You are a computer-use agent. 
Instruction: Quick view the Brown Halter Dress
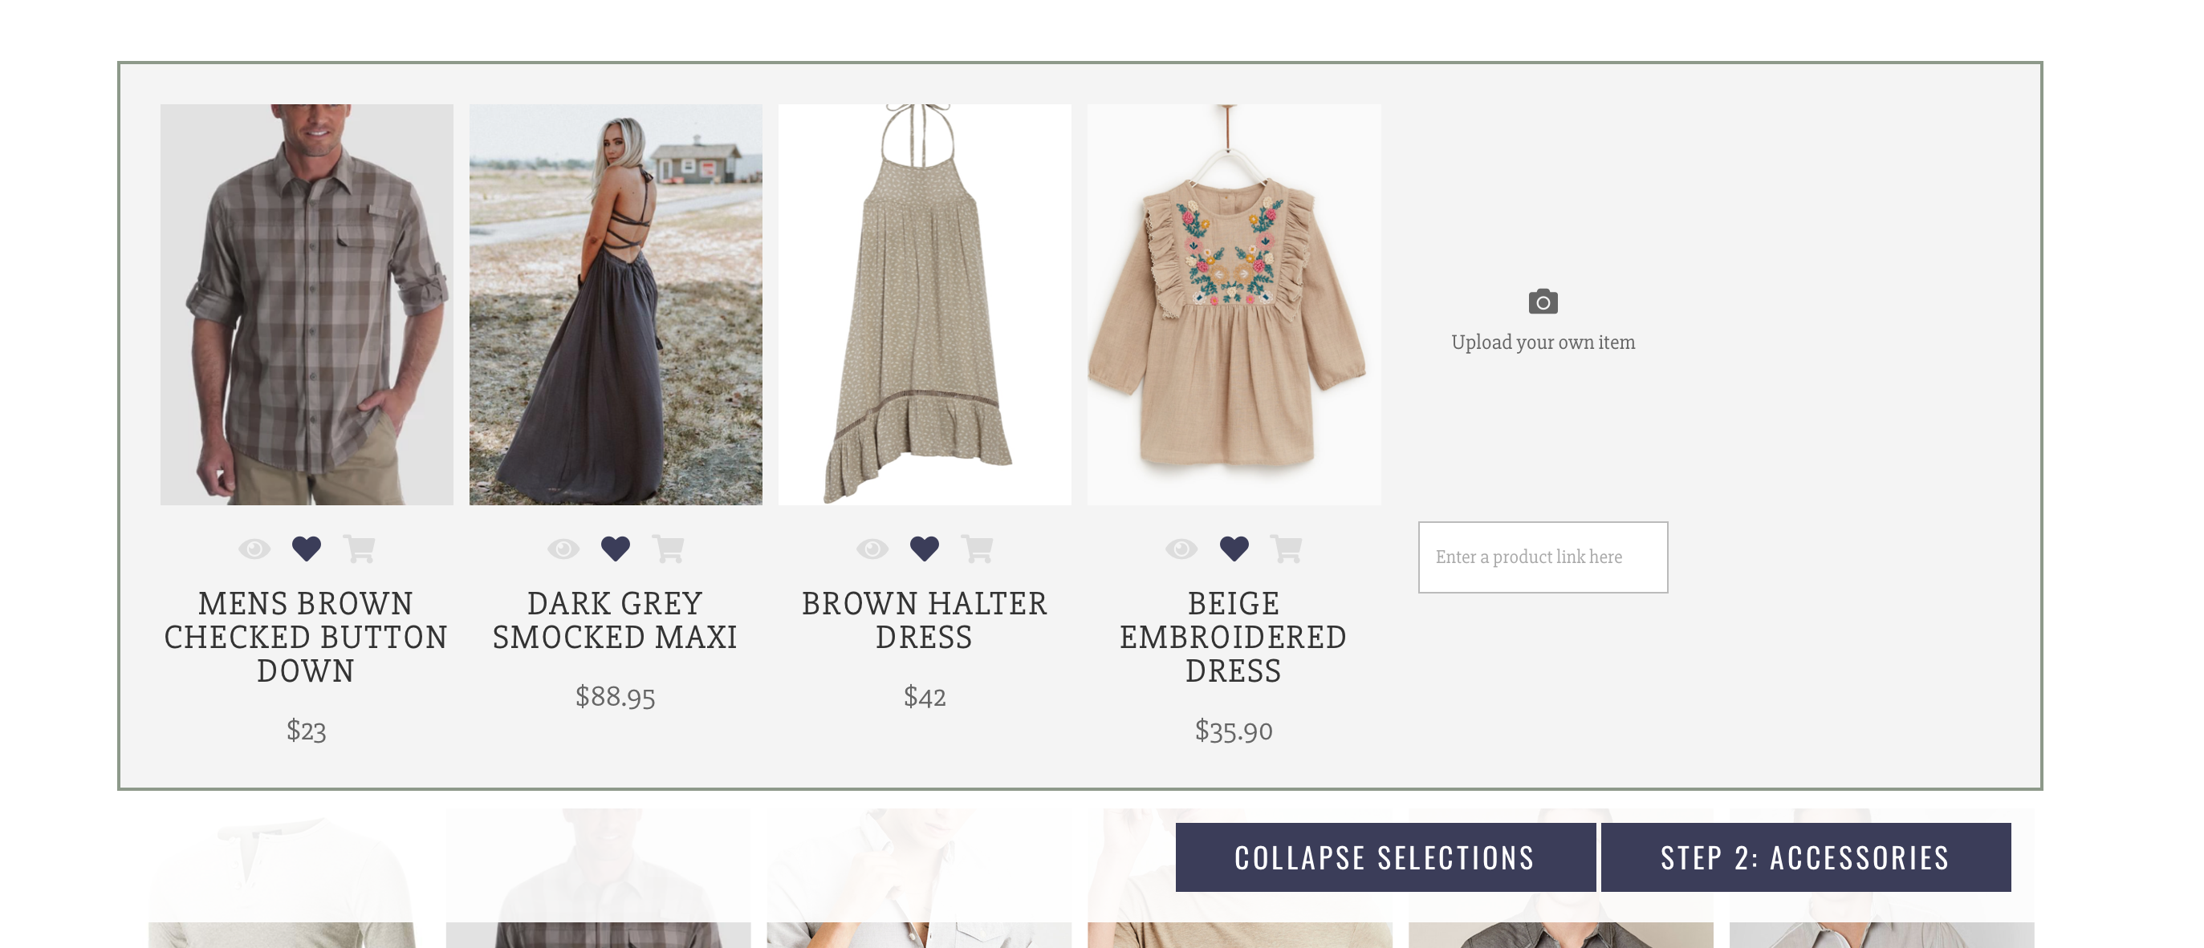pos(872,549)
